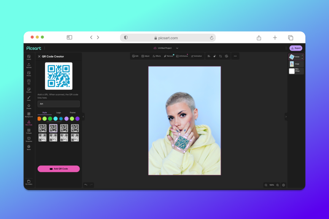Toggle the browser sidebar icon
The width and height of the screenshot is (329, 219).
click(70, 37)
